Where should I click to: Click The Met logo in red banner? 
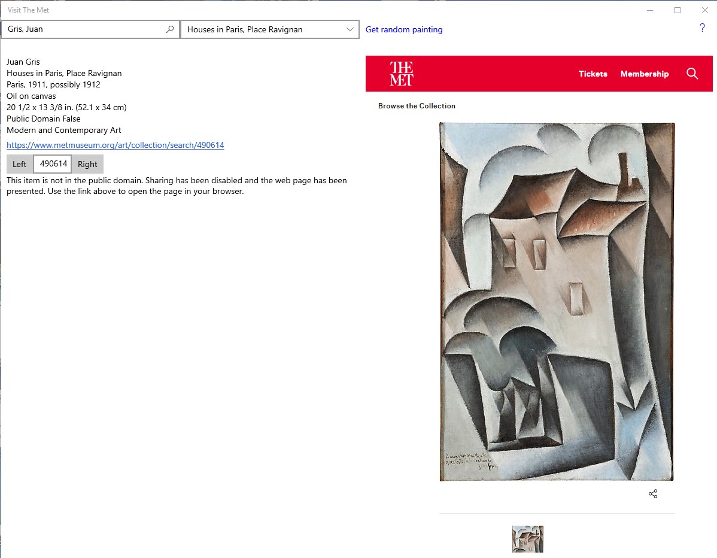coord(402,74)
